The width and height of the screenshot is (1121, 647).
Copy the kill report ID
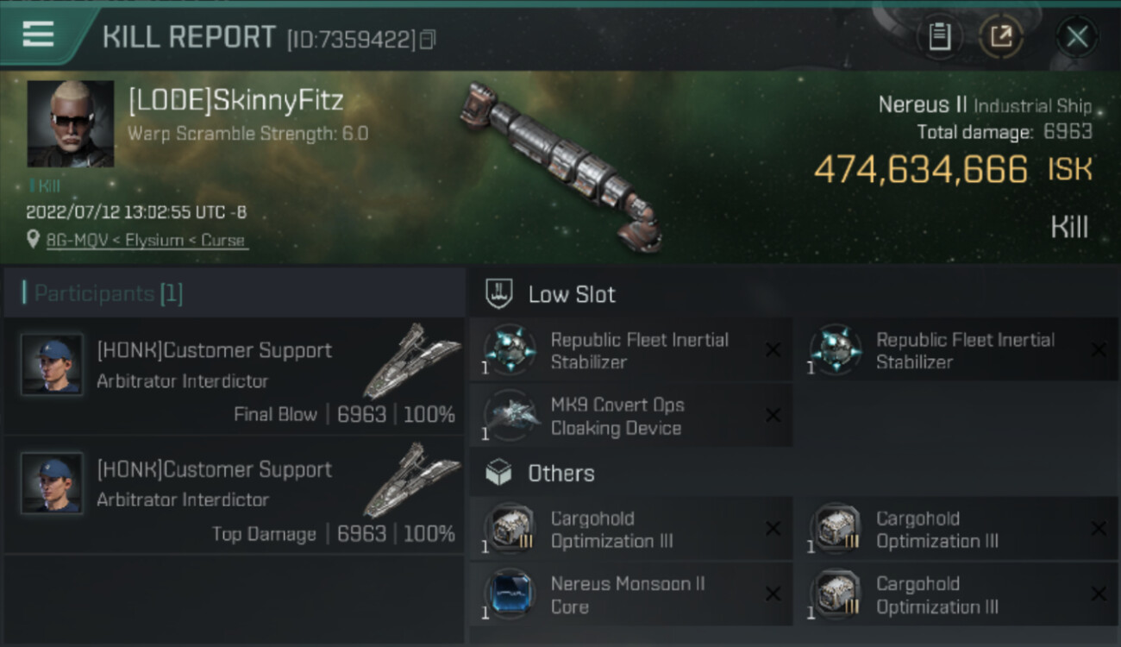pyautogui.click(x=428, y=40)
